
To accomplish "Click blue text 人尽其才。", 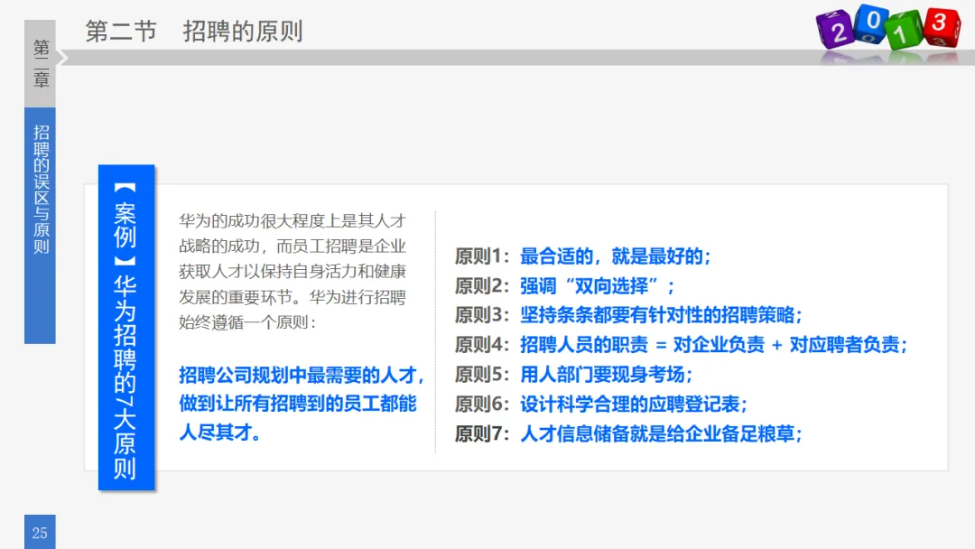I will 219,433.
